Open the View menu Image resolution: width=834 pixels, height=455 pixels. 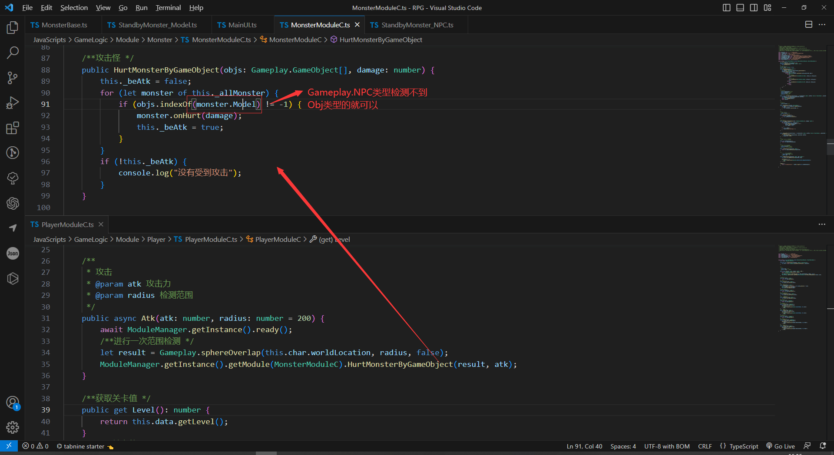tap(103, 8)
